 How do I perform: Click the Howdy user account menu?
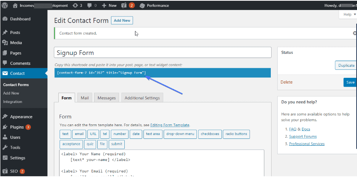[340, 5]
